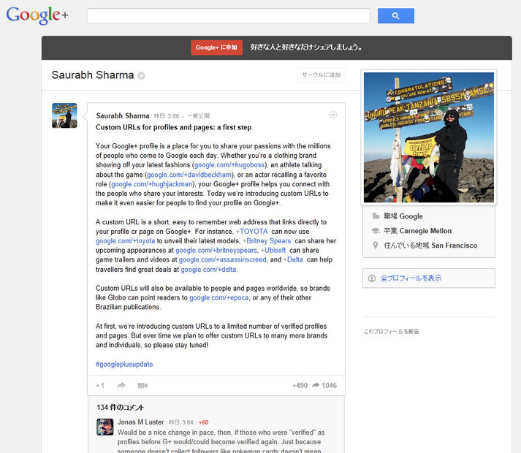Viewport: 521px width, 453px height.
Task: Click the graduation cap icon beside Carnegie Mellon
Action: 376,231
